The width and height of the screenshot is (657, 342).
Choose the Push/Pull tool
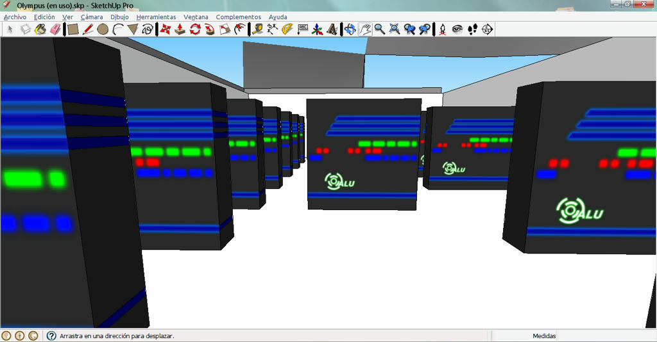180,29
